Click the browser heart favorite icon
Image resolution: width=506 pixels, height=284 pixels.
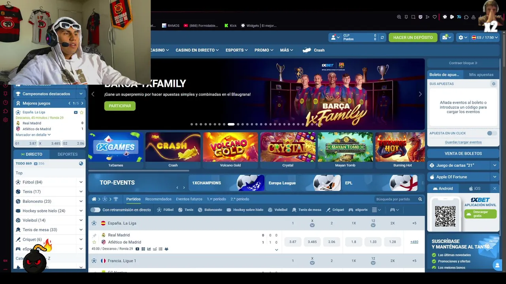(x=435, y=17)
